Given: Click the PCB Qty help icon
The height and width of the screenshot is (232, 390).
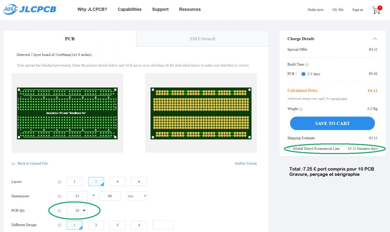Looking at the screenshot, I should (59, 211).
